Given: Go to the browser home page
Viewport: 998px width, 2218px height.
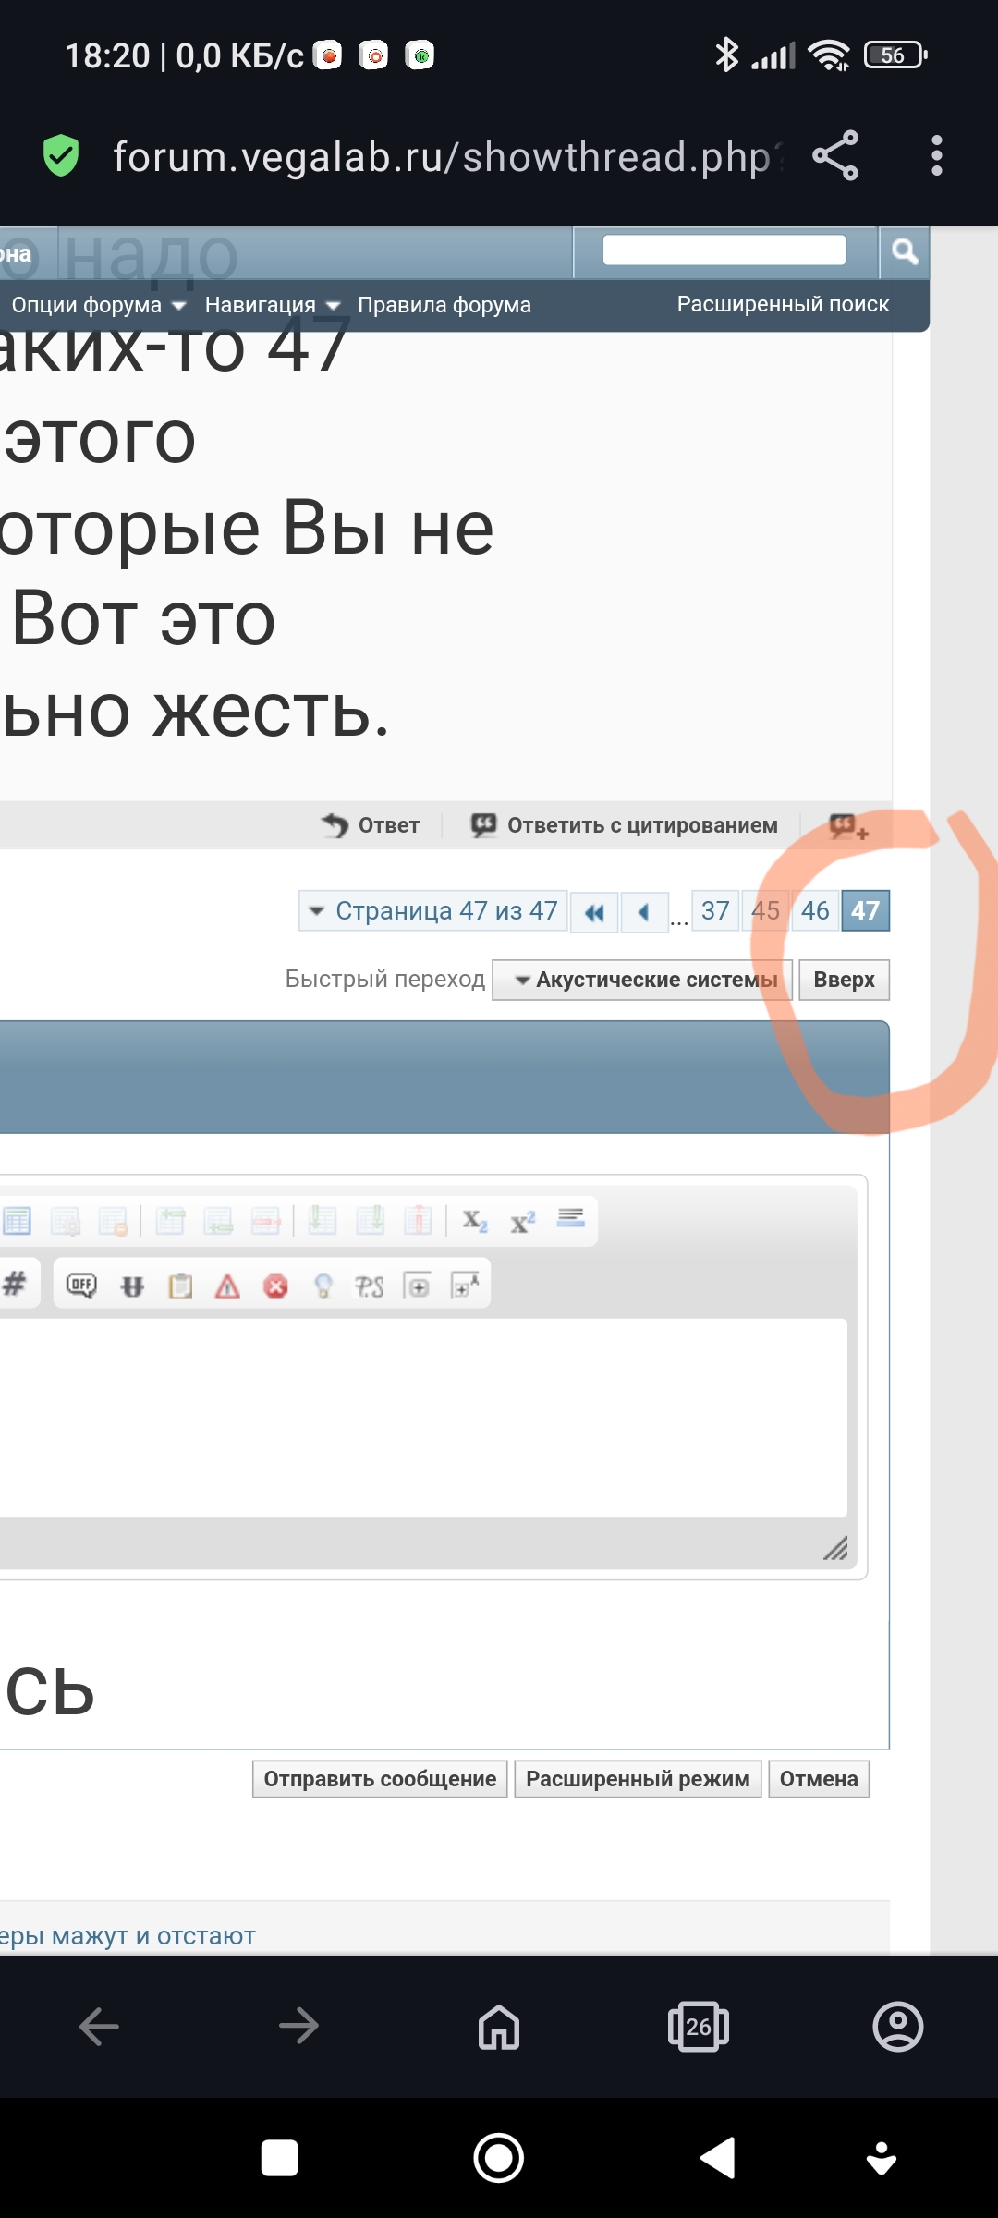Looking at the screenshot, I should click(499, 2027).
